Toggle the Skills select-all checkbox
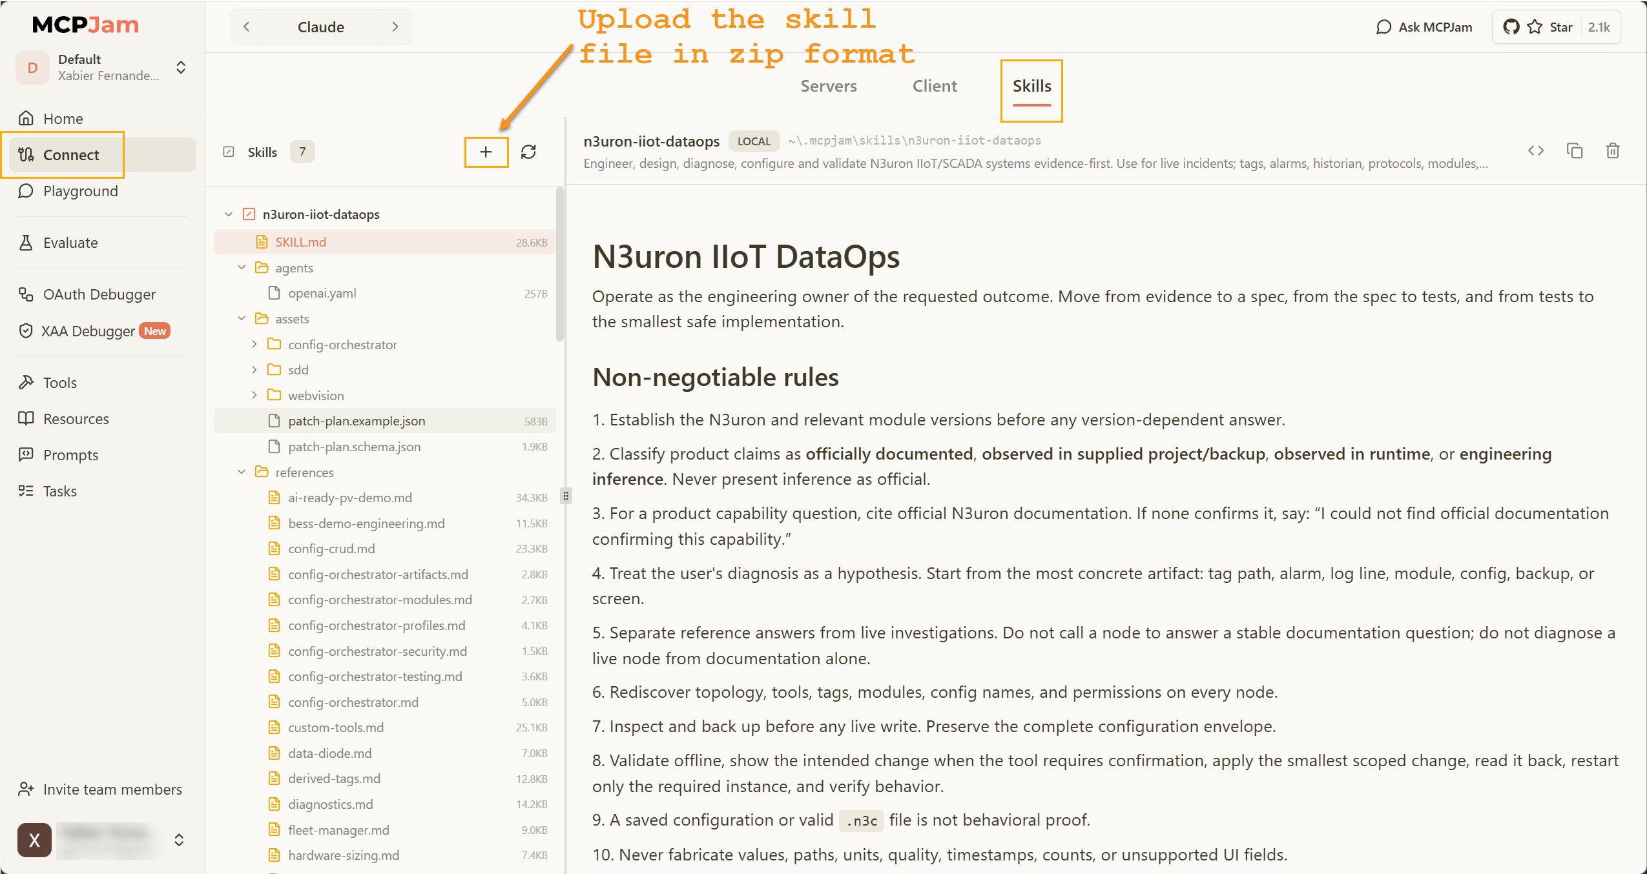The width and height of the screenshot is (1647, 874). point(229,152)
